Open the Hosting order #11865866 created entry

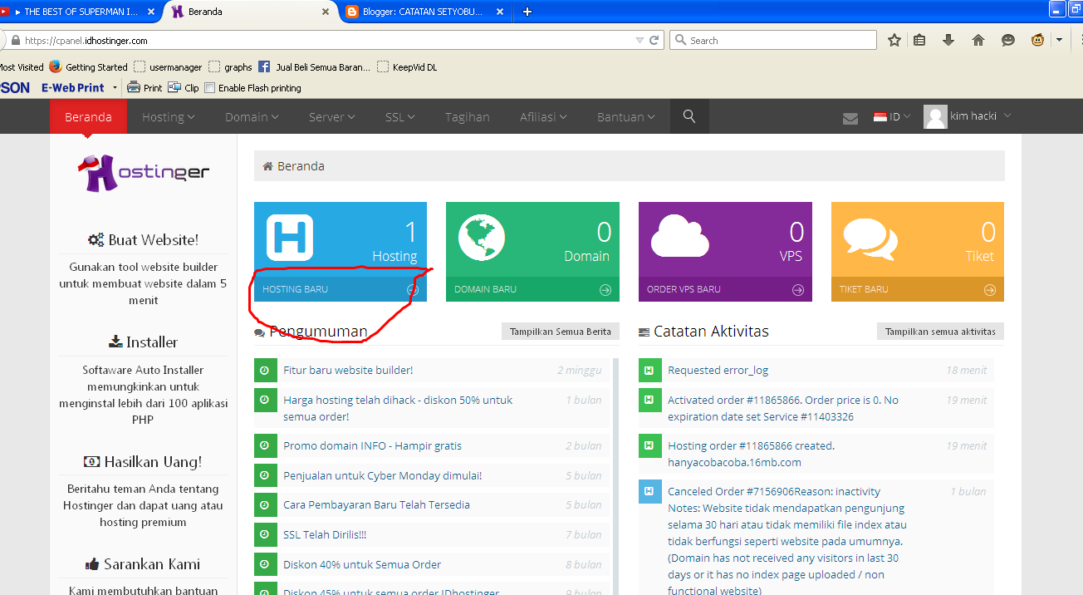[751, 454]
